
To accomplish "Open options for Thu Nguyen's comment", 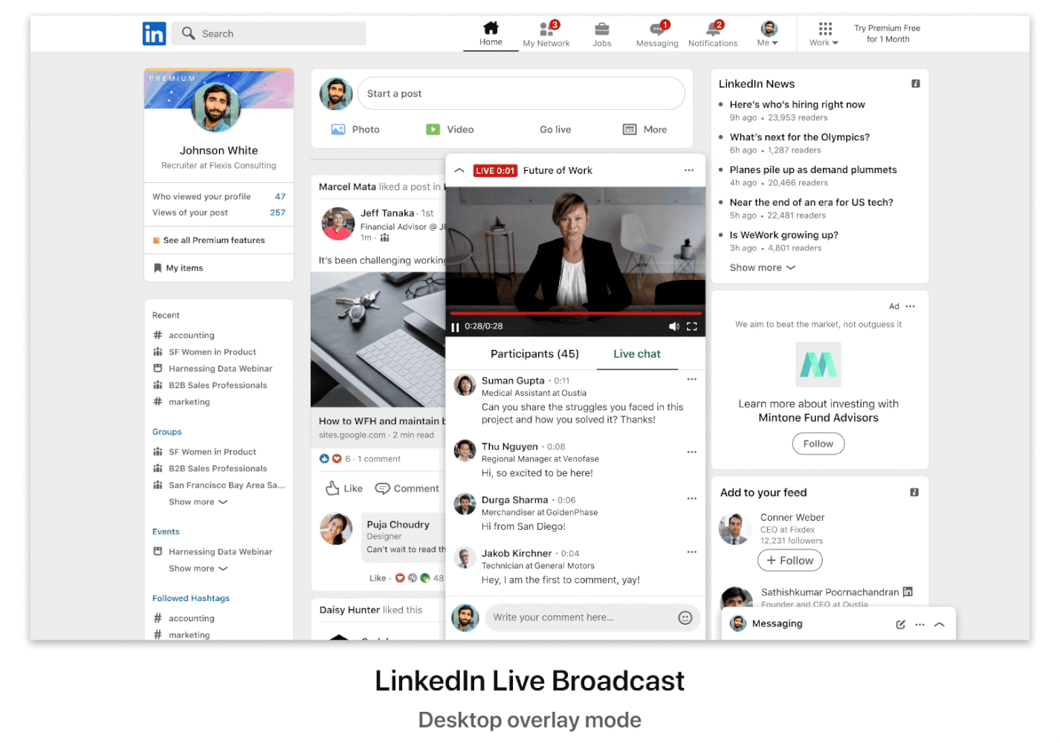I will [x=692, y=452].
